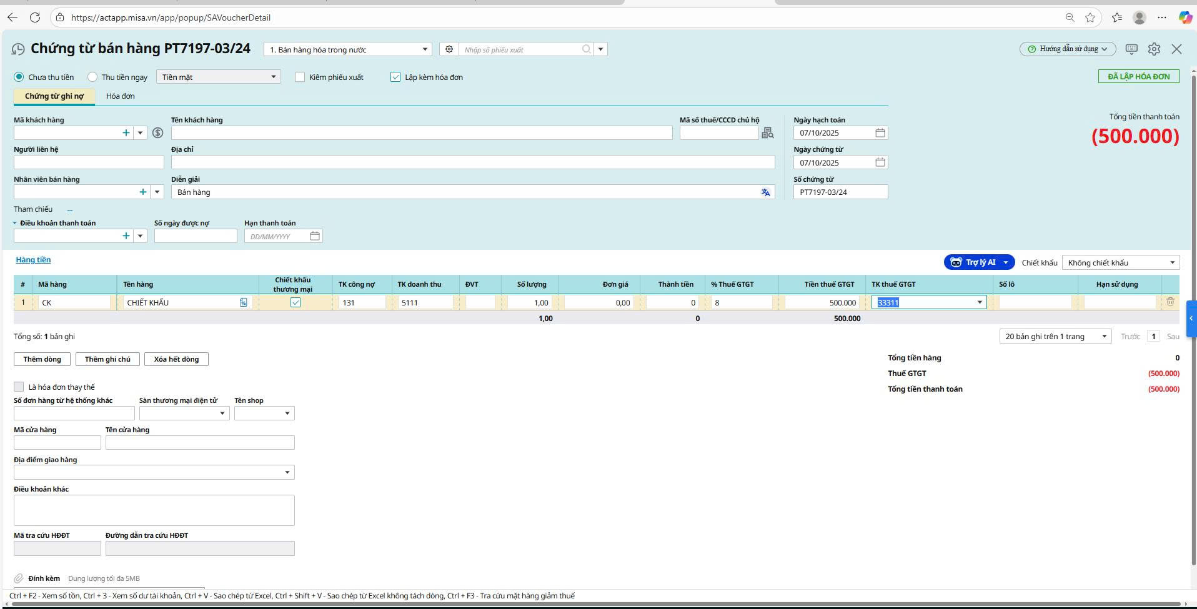Click the tax code lookup icon
Screen dimensions: 1197x609
(768, 133)
